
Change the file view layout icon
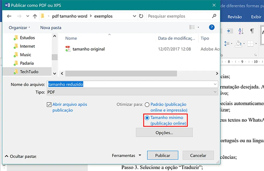pyautogui.click(x=192, y=27)
